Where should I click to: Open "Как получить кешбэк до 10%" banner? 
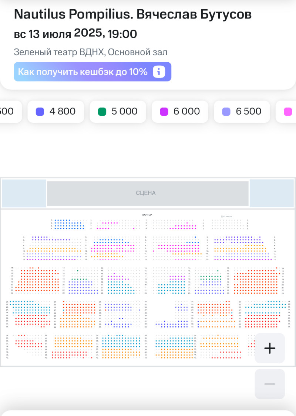point(83,72)
